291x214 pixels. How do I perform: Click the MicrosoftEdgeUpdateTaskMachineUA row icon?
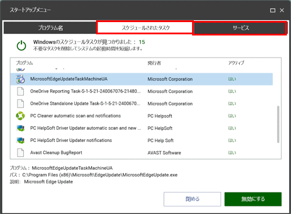[20, 79]
